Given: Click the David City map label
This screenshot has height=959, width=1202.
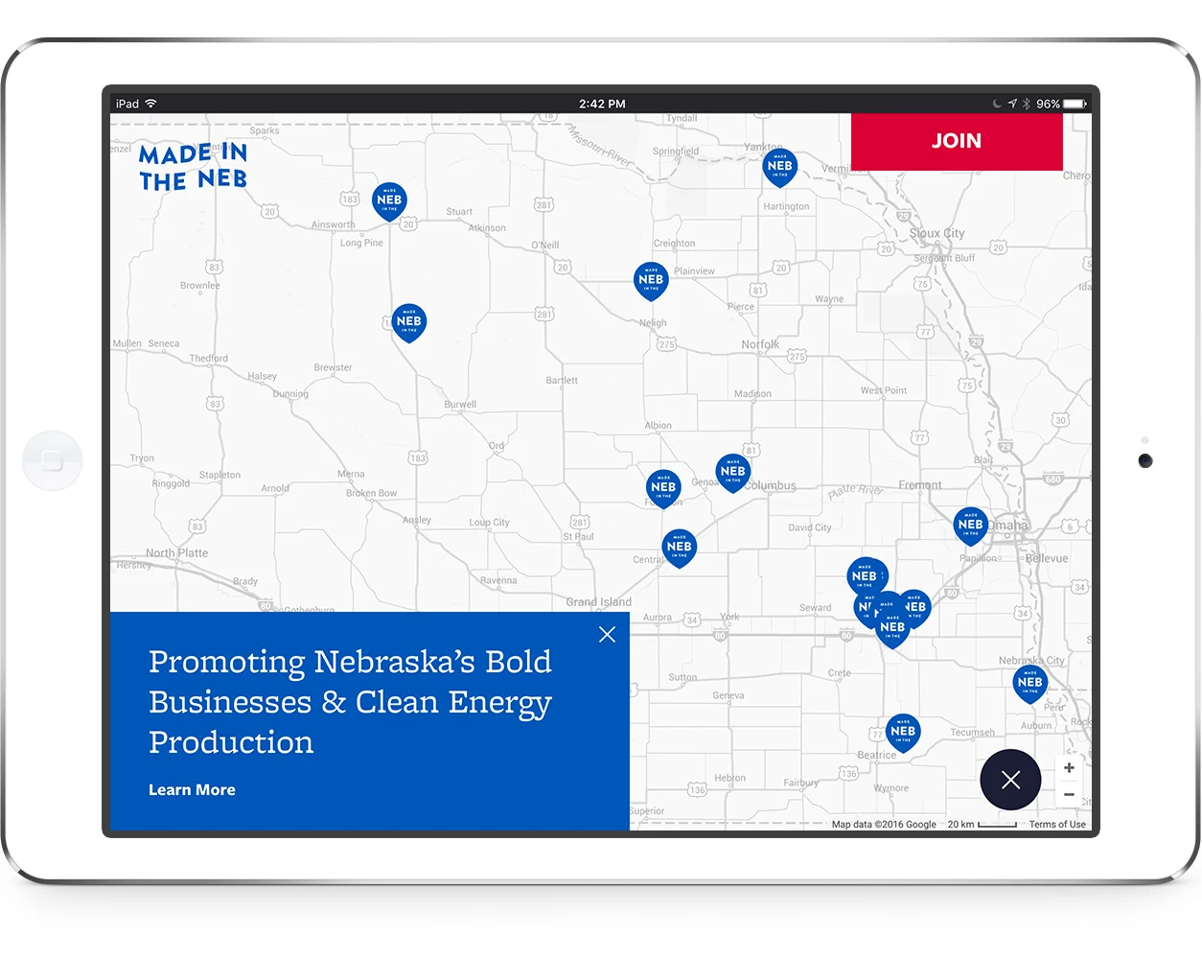Looking at the screenshot, I should pos(810,527).
